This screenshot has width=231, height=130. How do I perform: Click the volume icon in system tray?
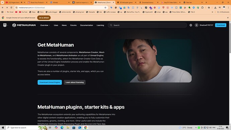(210, 128)
